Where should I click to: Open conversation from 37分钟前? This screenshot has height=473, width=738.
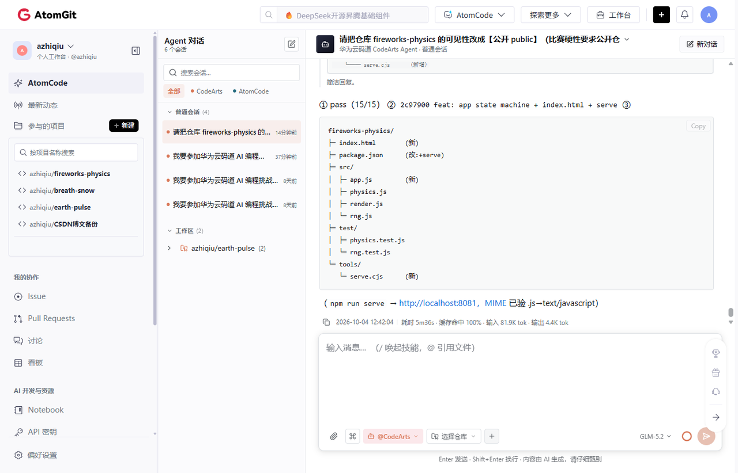[x=232, y=157]
